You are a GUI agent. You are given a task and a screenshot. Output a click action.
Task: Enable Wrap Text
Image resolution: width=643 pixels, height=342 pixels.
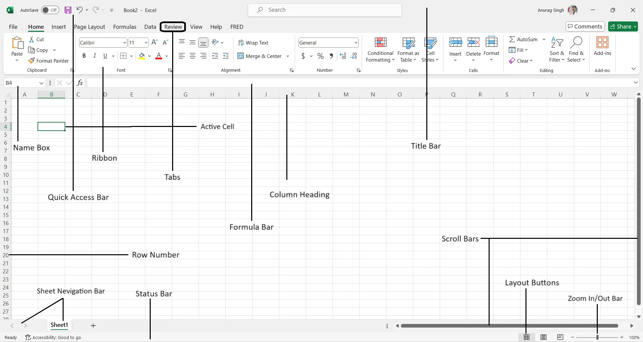[254, 43]
